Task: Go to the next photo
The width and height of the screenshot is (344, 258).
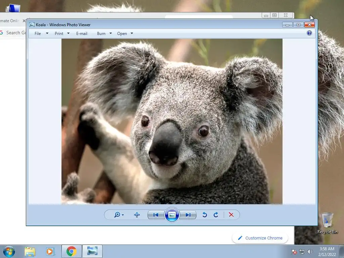Action: point(188,215)
